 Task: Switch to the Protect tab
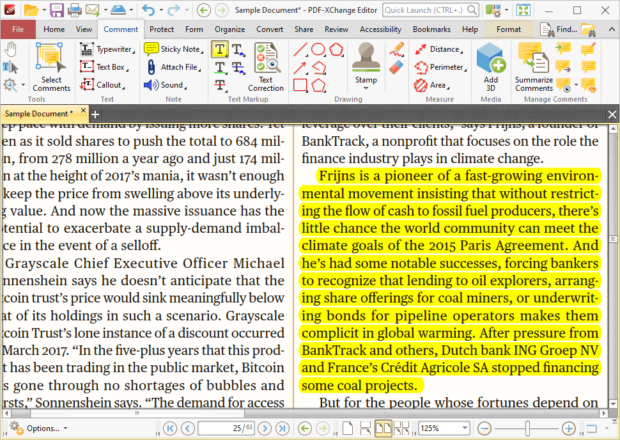coord(161,29)
